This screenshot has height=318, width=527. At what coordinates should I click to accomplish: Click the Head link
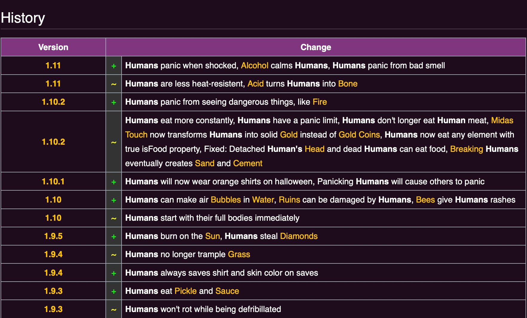(314, 149)
